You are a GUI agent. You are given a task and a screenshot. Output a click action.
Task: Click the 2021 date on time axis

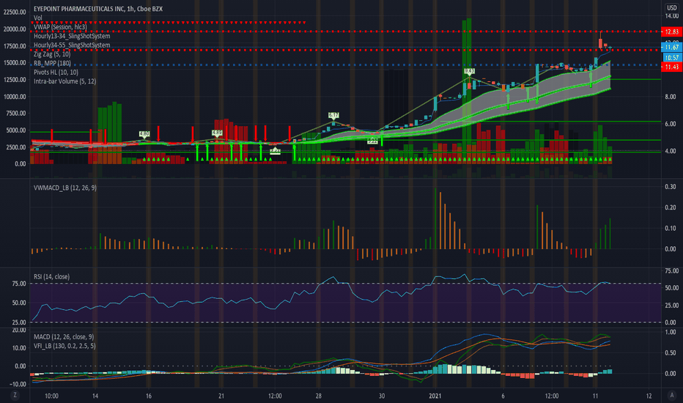[435, 396]
